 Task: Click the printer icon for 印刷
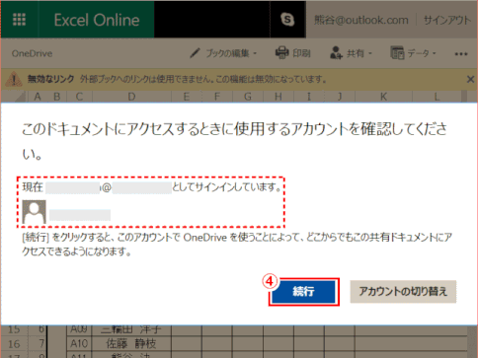pyautogui.click(x=281, y=52)
